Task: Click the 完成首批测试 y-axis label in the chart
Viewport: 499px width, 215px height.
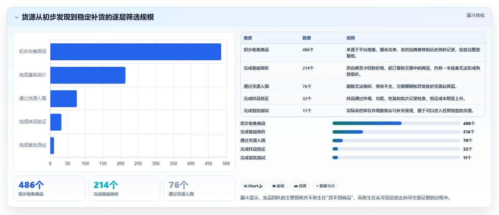Action: (33, 145)
